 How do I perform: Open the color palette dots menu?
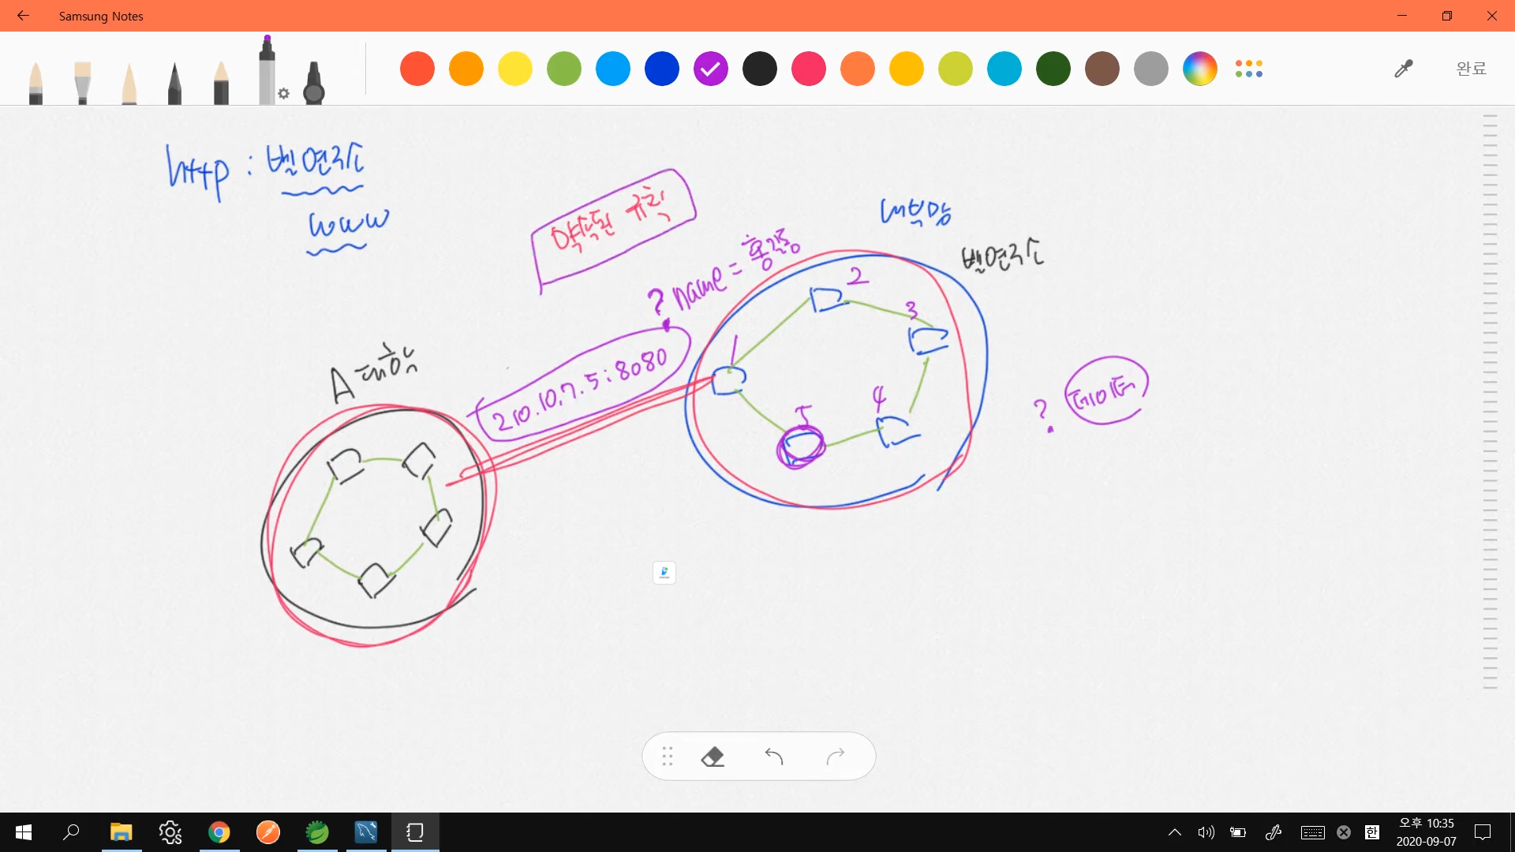[1249, 69]
